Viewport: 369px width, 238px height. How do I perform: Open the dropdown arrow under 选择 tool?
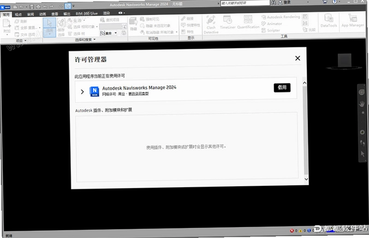pos(49,35)
